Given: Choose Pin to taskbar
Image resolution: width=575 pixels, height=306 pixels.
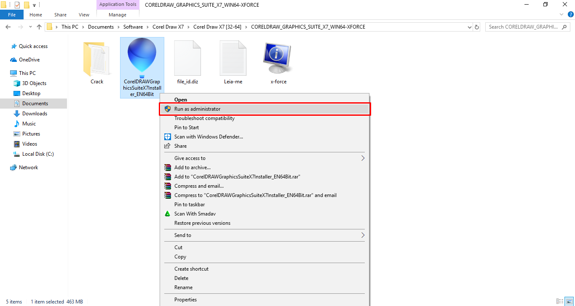Looking at the screenshot, I should point(265,205).
